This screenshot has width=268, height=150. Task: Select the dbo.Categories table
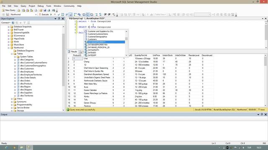(27, 60)
